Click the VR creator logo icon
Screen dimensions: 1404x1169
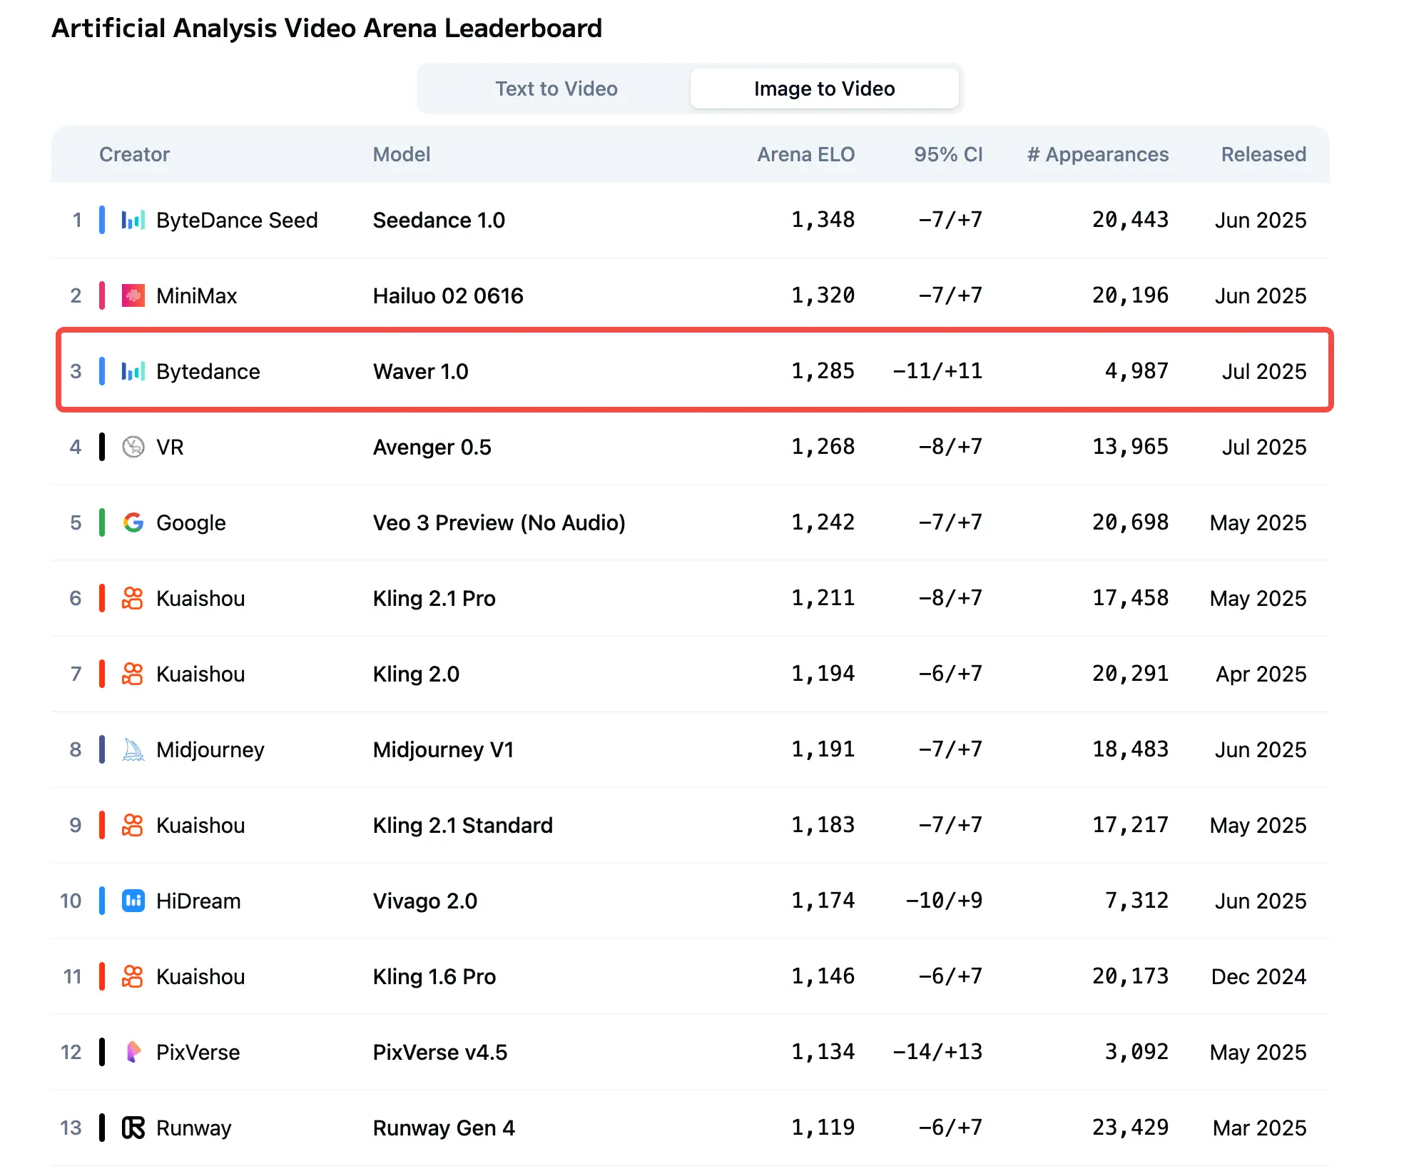[x=133, y=447]
